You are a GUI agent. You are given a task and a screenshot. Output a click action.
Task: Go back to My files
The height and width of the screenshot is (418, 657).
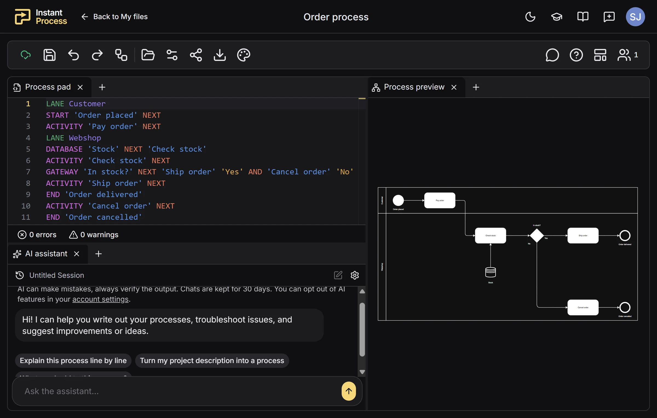pos(114,17)
